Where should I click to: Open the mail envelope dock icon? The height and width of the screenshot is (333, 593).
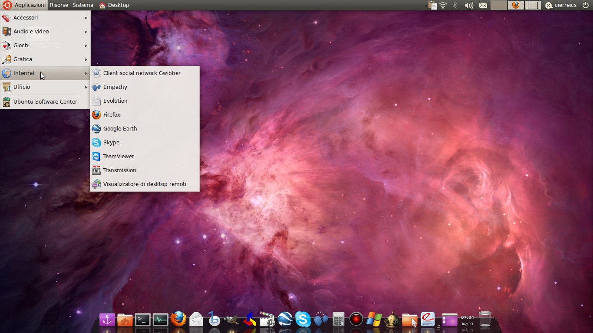pos(196,320)
